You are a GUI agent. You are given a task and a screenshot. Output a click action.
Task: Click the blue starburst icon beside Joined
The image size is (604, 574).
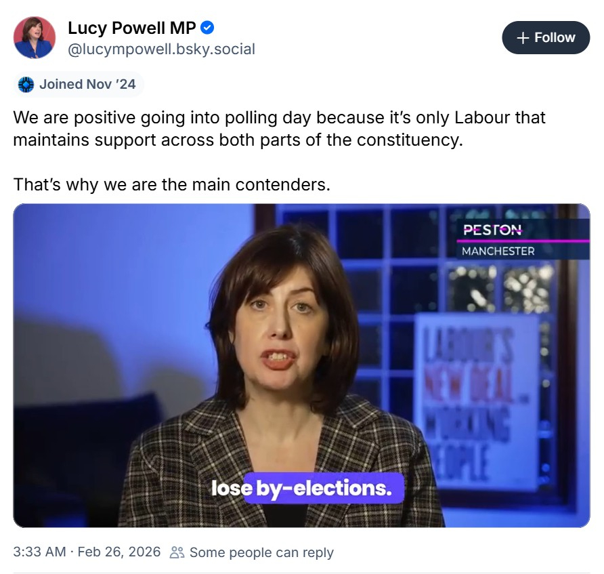[x=26, y=85]
